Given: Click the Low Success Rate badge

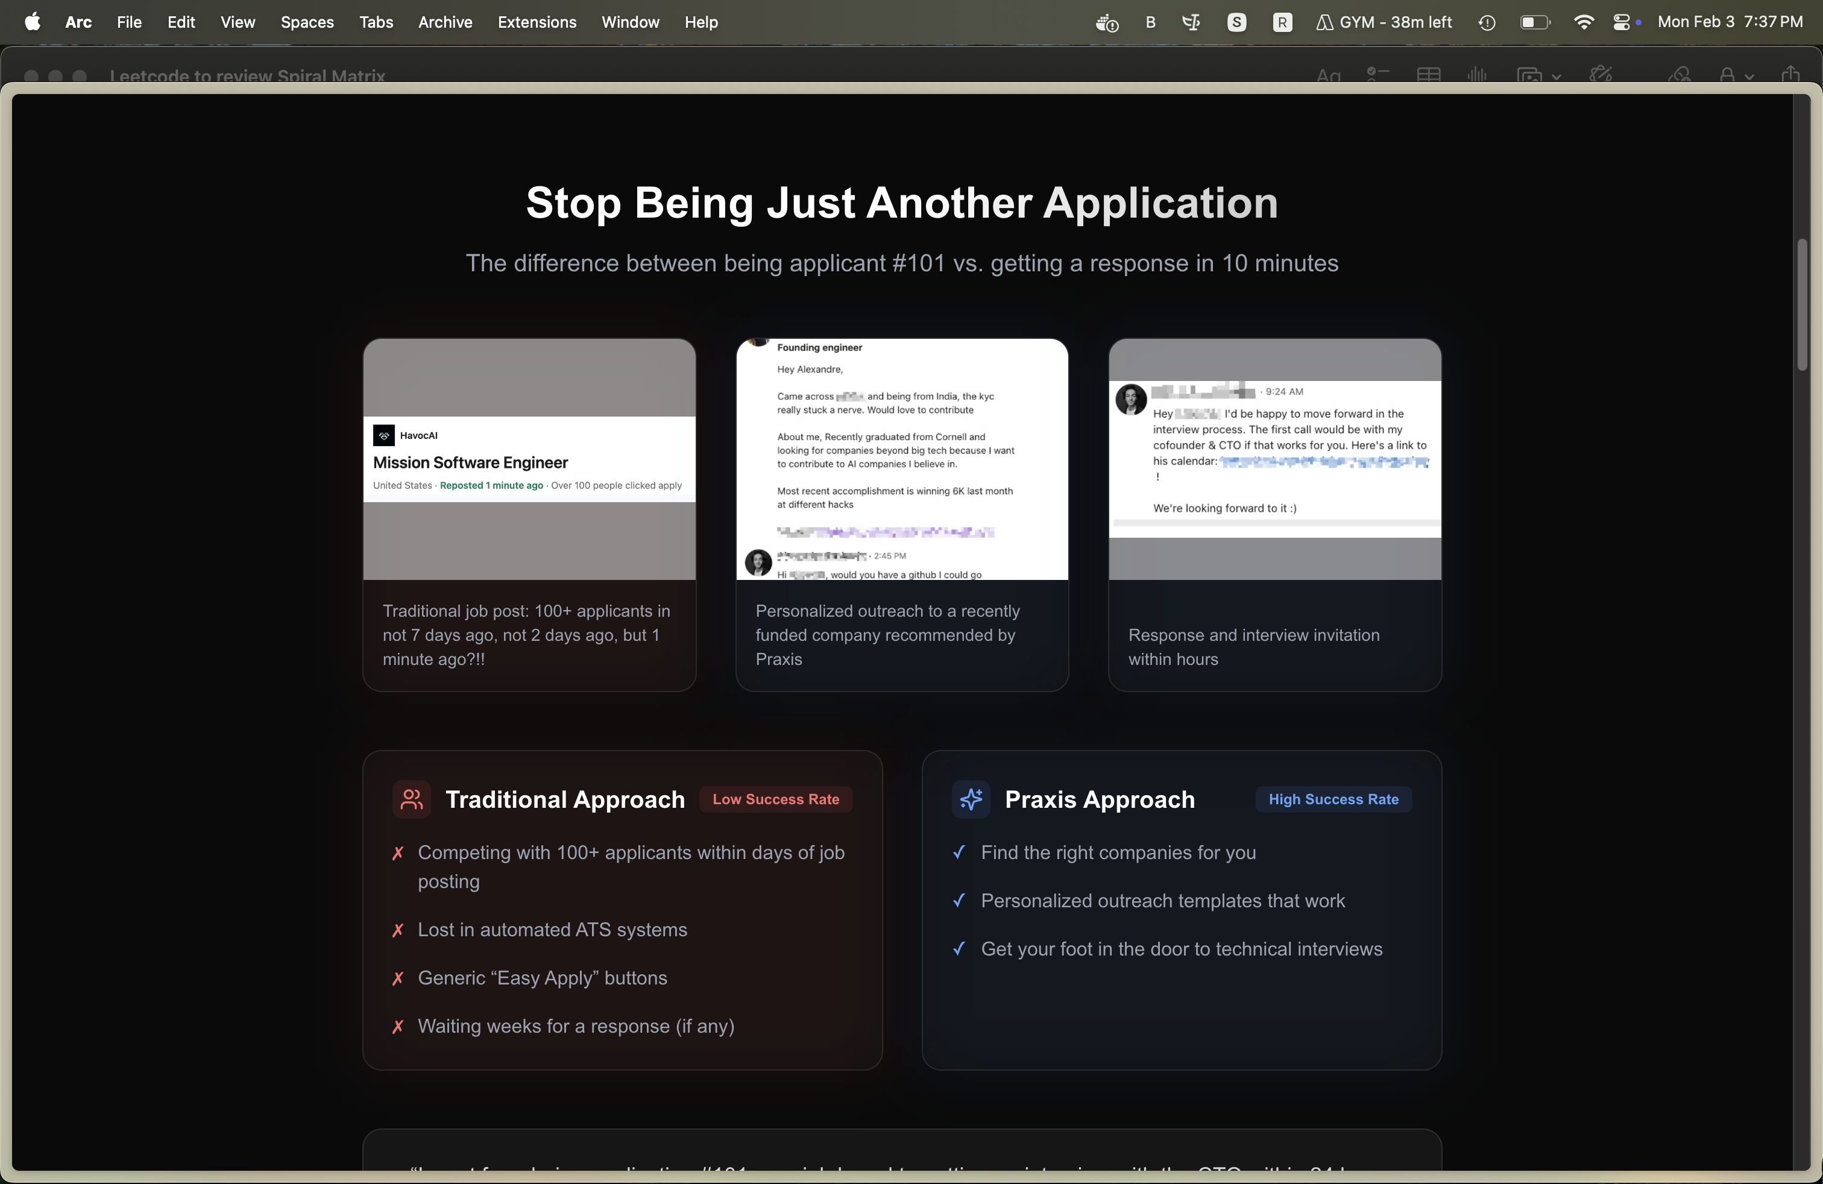Looking at the screenshot, I should pos(775,799).
